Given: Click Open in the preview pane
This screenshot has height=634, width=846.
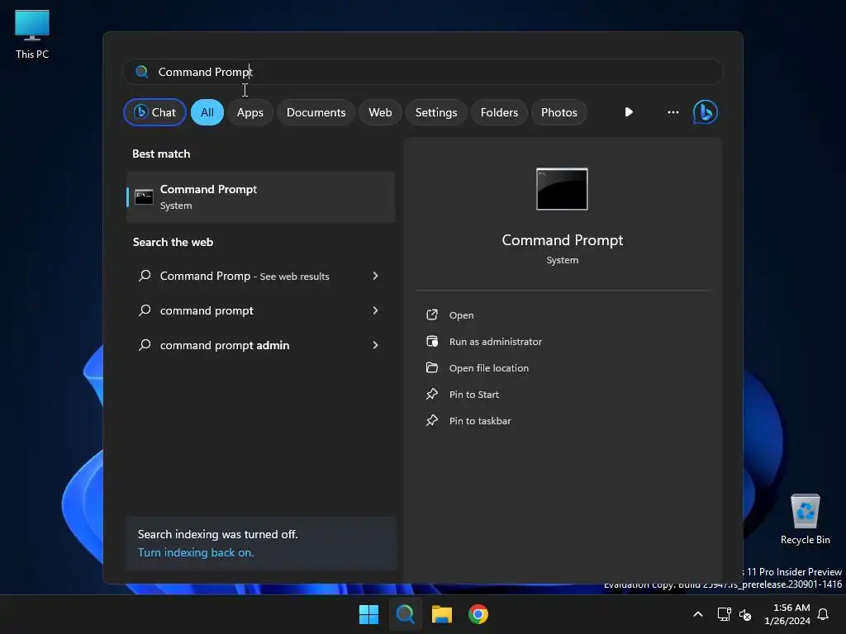Looking at the screenshot, I should [461, 315].
